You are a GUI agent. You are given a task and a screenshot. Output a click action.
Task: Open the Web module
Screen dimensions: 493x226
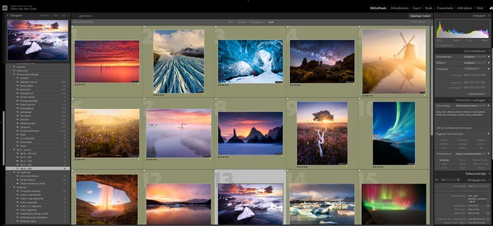coord(480,8)
